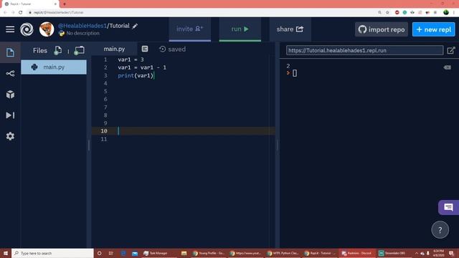
Task: Open the chat bubble widget
Action: pos(448,207)
